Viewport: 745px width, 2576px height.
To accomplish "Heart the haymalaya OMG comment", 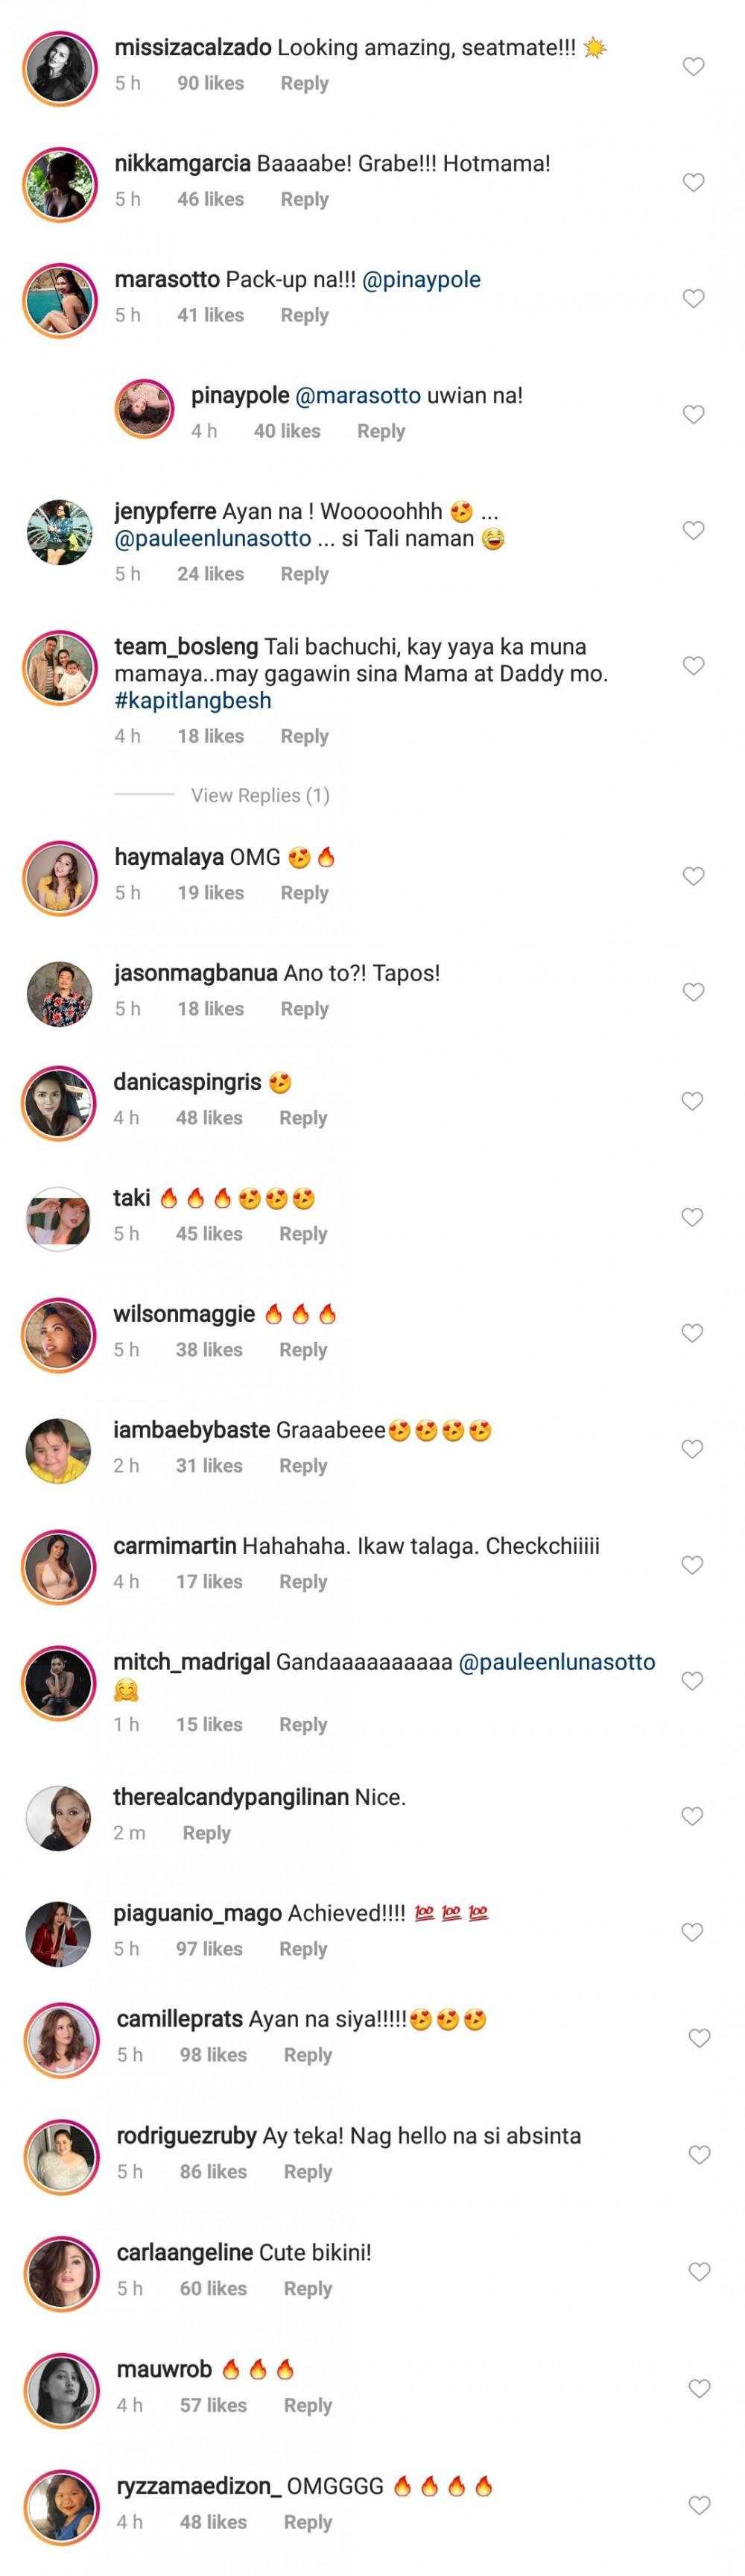I will 693,876.
